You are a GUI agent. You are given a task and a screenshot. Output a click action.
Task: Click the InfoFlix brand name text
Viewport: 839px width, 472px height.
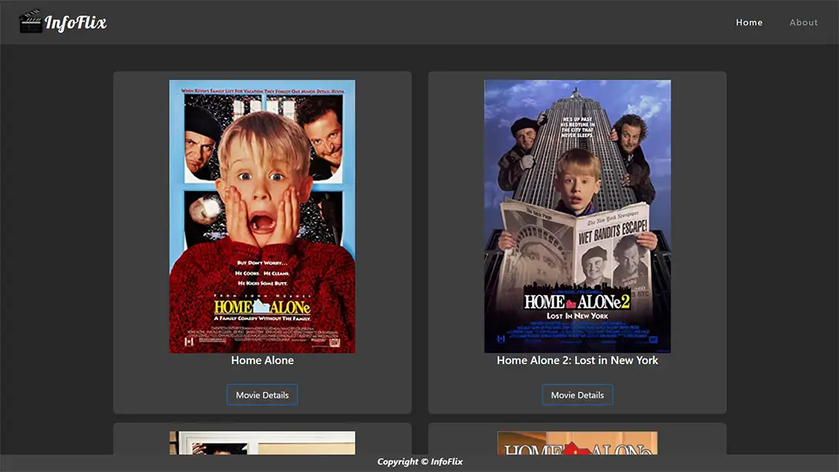click(x=76, y=22)
